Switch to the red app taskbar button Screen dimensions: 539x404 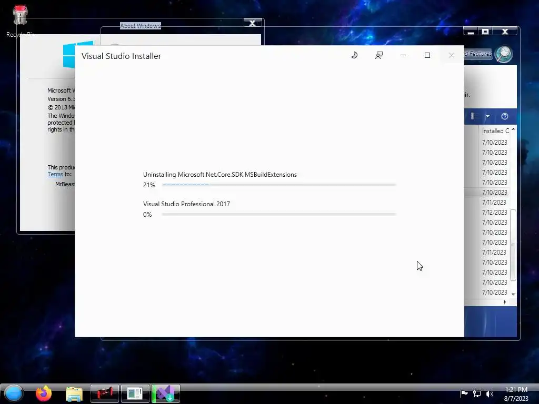click(x=105, y=393)
